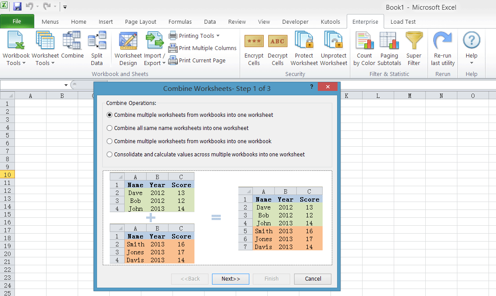This screenshot has height=296, width=496.
Task: Expand Printing Tools dropdown arrow
Action: (218, 36)
